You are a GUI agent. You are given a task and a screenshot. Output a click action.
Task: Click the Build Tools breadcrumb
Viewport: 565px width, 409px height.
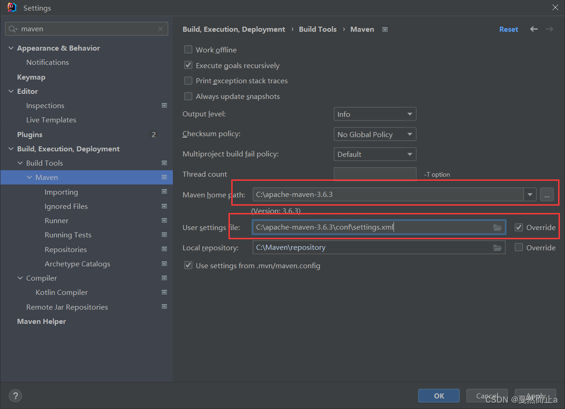coord(318,29)
